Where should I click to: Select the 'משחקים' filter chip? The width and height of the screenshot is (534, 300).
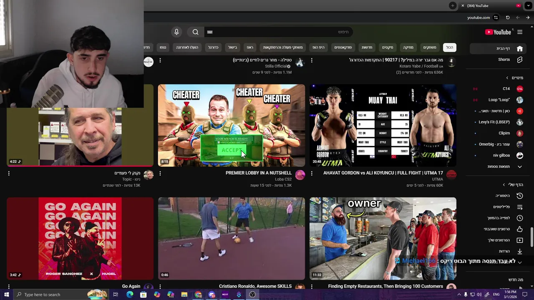pyautogui.click(x=430, y=47)
